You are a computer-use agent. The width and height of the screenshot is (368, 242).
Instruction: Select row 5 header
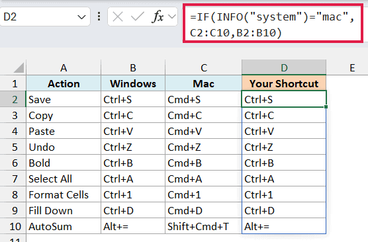13,147
